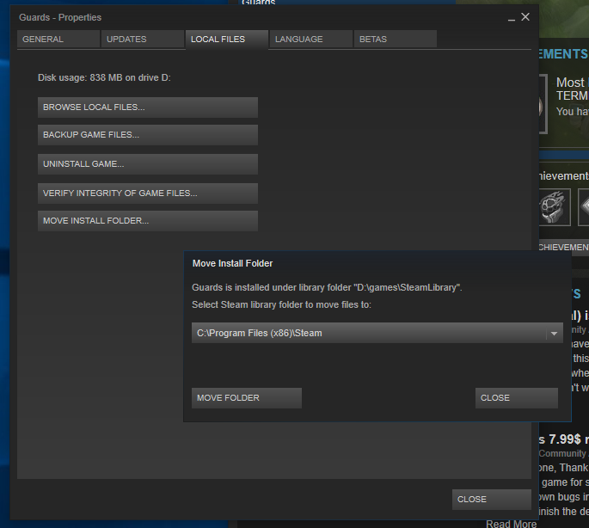Confirm with the Move Folder button
Screen dimensions: 589x528
(246, 398)
